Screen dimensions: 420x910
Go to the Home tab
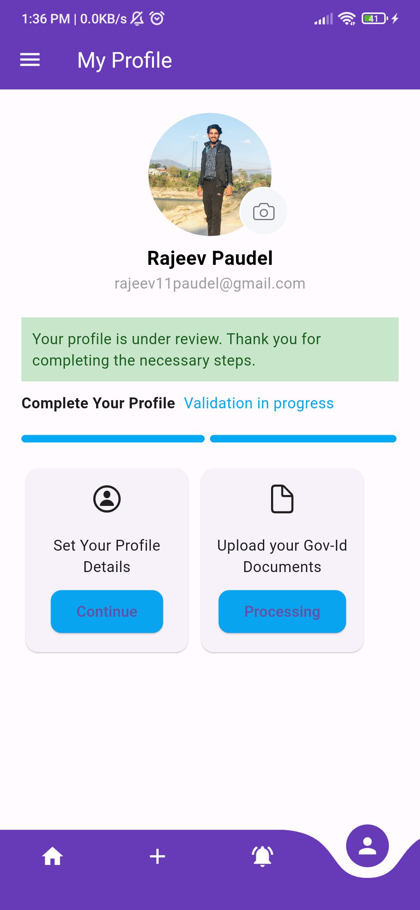point(52,856)
